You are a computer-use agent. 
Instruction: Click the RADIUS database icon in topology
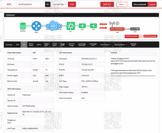tap(23, 26)
